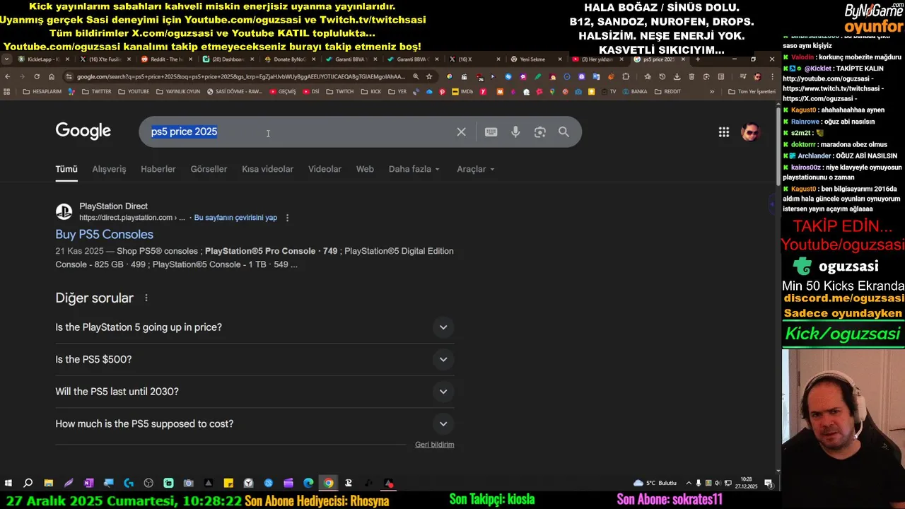Viewport: 905px width, 509px height.
Task: Open 'Tüm Yer İşaretleri' bookmarks folder
Action: pyautogui.click(x=752, y=91)
